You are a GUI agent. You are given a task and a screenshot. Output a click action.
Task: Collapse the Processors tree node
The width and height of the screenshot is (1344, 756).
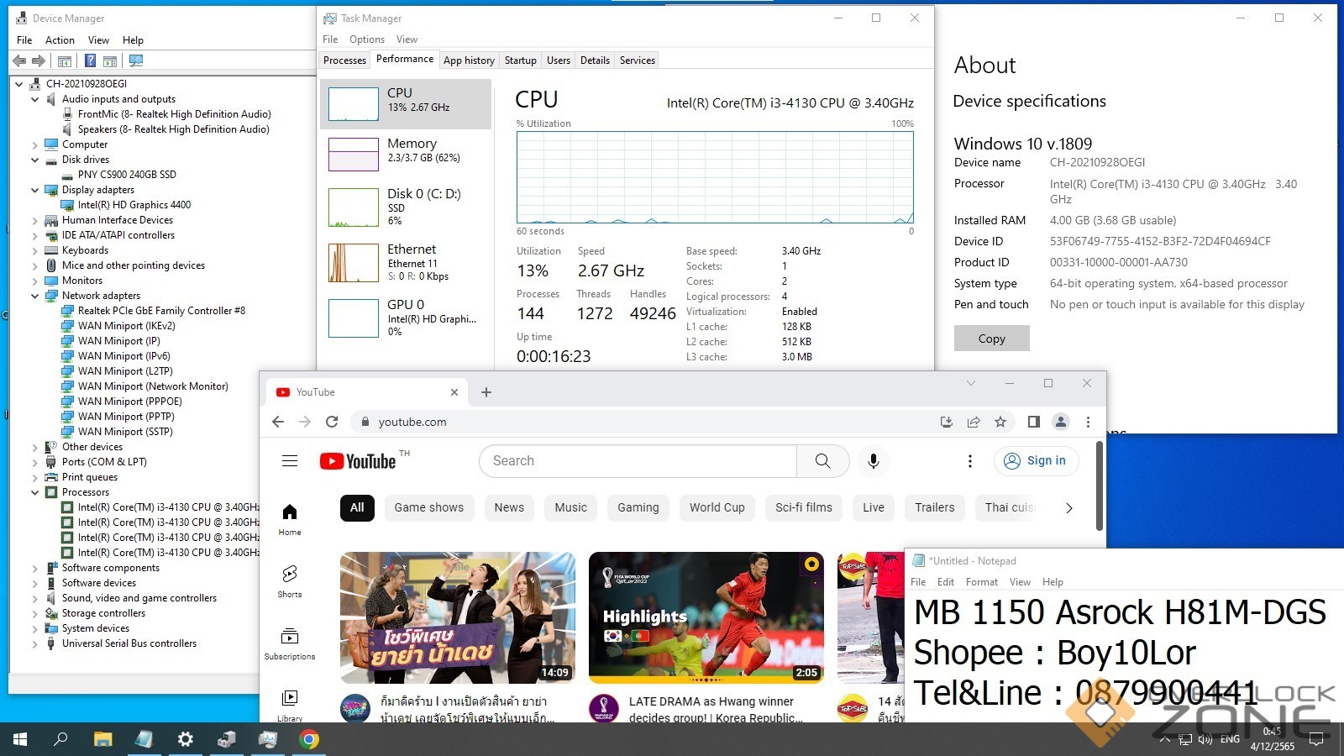tap(35, 492)
